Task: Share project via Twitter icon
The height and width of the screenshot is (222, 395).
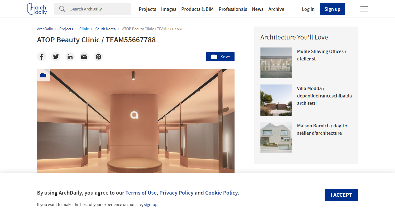Action: (x=56, y=57)
